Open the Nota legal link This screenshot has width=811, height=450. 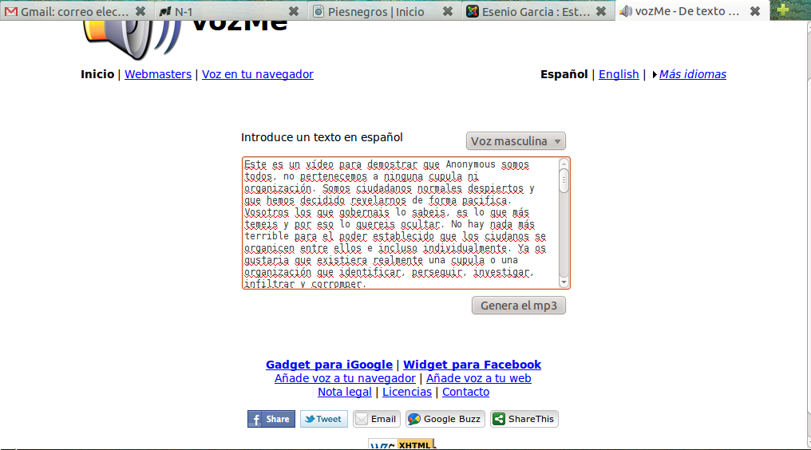coord(345,392)
